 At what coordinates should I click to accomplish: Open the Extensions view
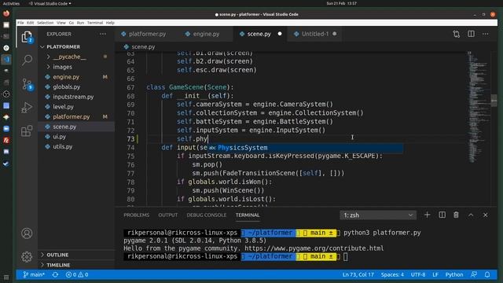[27, 130]
